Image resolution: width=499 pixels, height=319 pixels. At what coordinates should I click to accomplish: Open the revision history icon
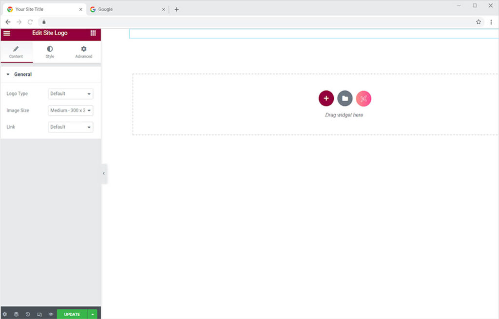pos(28,314)
